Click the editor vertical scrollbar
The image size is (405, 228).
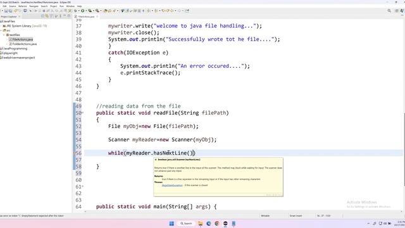point(404,149)
